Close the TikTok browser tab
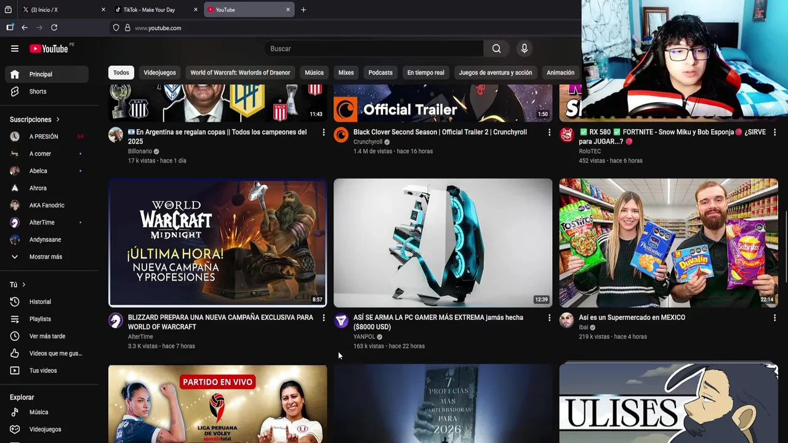Viewport: 788px width, 443px height. pyautogui.click(x=196, y=10)
